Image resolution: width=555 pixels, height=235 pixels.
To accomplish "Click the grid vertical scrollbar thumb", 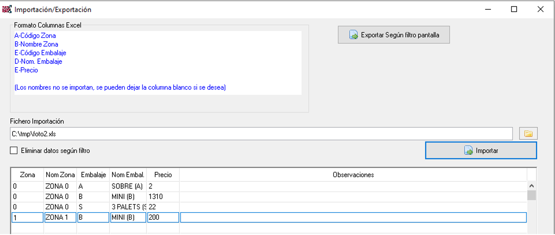I will (532, 195).
